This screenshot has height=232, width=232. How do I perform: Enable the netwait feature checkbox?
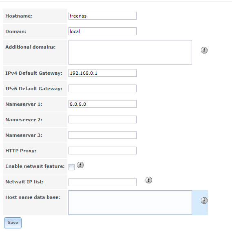tap(71, 167)
